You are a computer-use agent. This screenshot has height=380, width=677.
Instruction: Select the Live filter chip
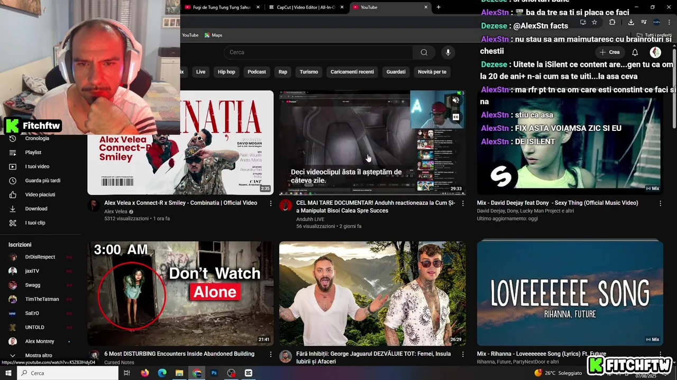[201, 72]
